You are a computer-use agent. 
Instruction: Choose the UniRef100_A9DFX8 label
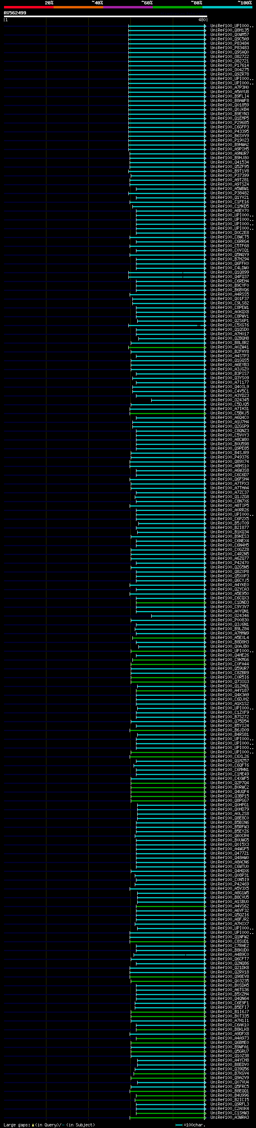(x=230, y=1034)
